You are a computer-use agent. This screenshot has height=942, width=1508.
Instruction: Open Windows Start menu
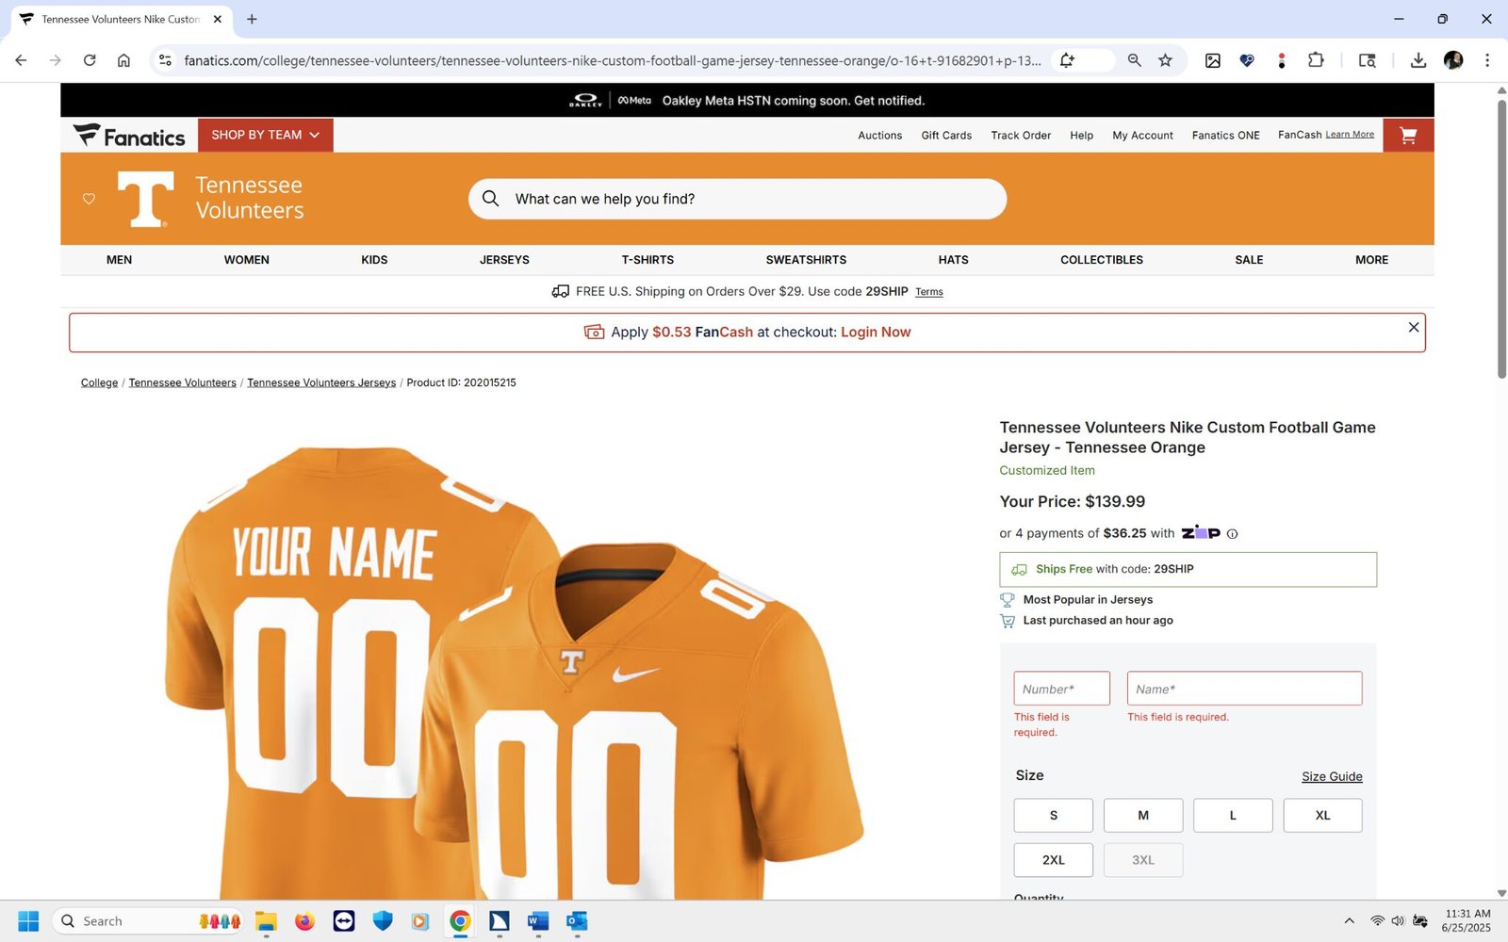click(28, 921)
